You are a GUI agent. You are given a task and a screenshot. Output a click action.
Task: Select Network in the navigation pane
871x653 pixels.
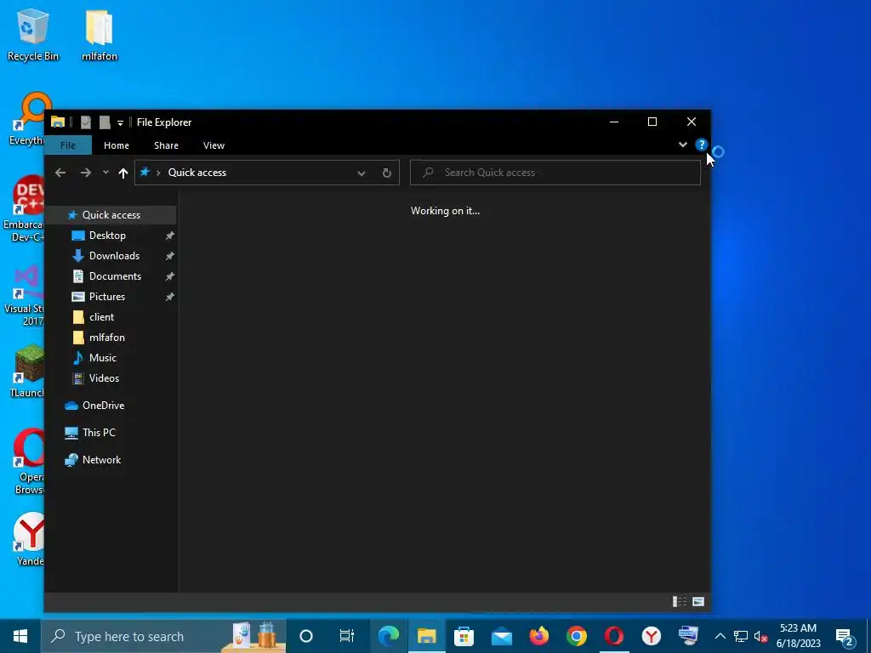point(101,460)
